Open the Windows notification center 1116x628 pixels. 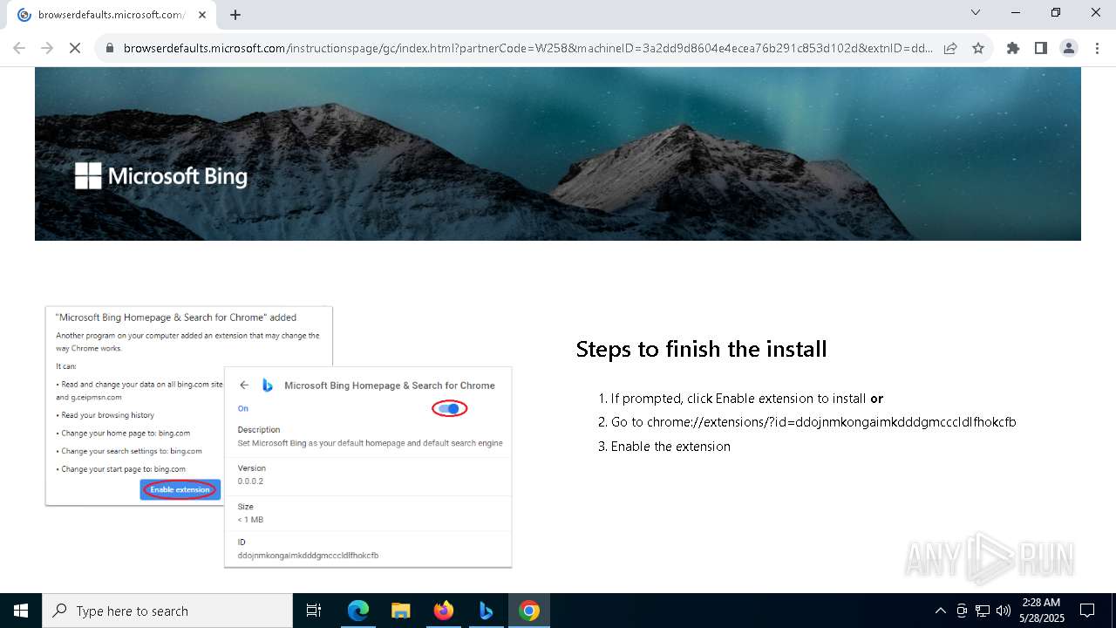coord(1087,611)
